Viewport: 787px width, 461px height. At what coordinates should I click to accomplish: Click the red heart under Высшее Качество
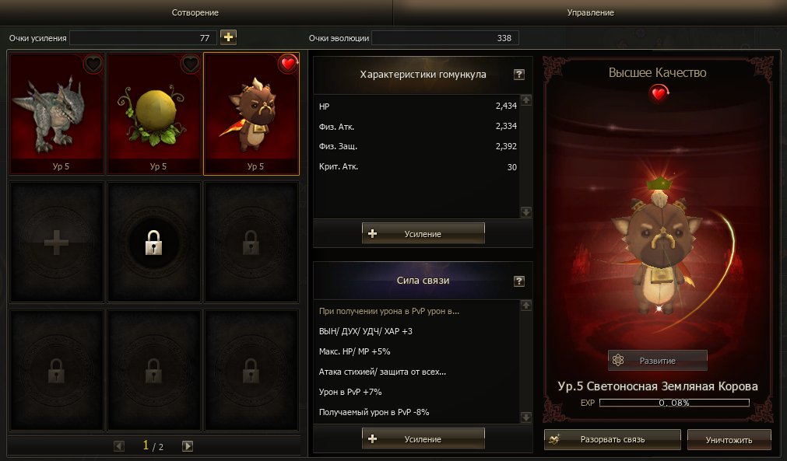point(658,93)
